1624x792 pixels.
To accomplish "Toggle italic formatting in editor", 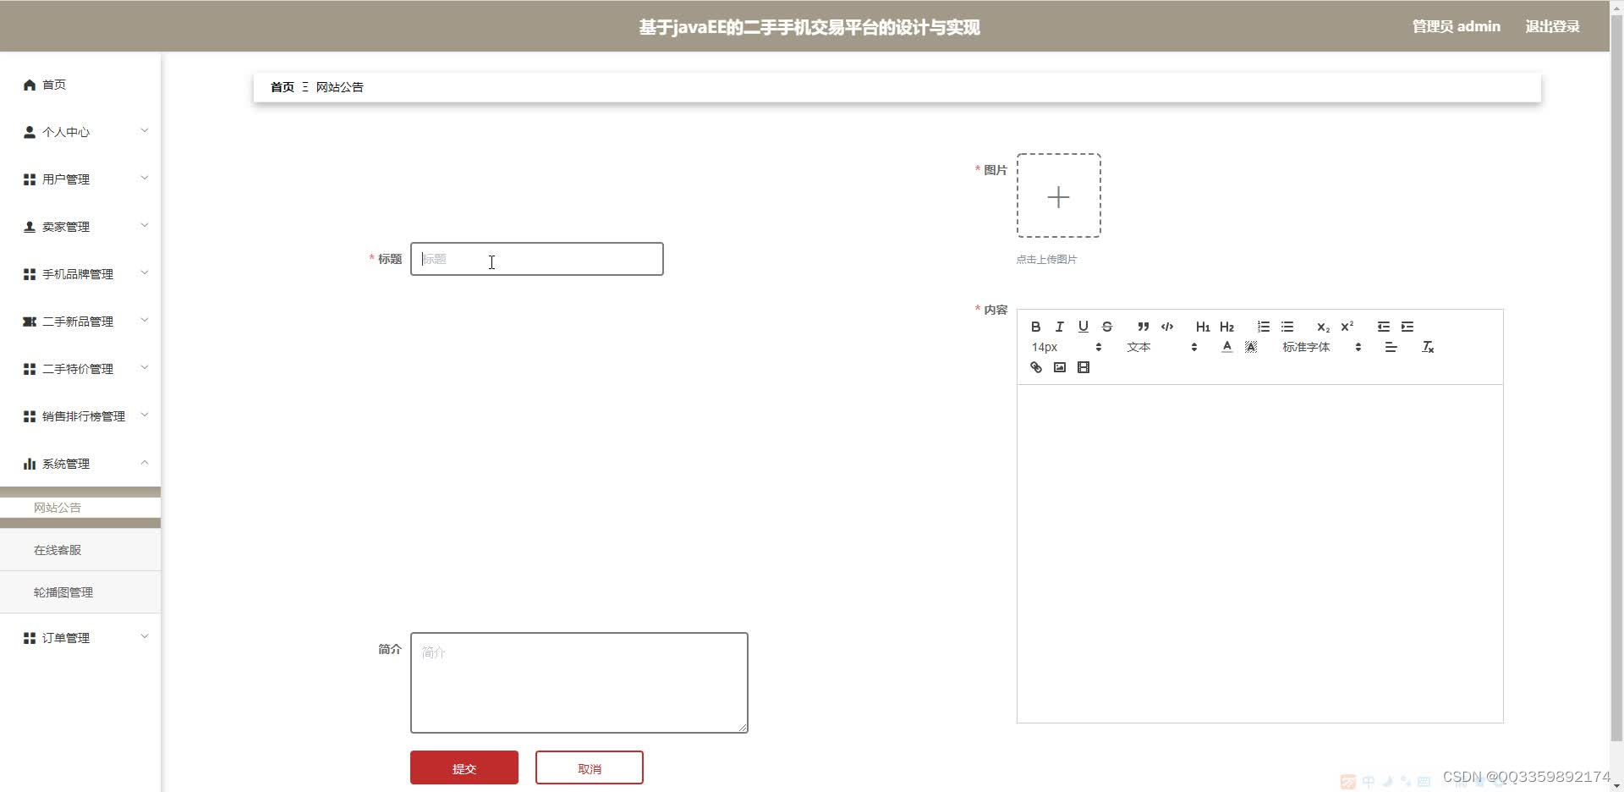I will point(1059,327).
